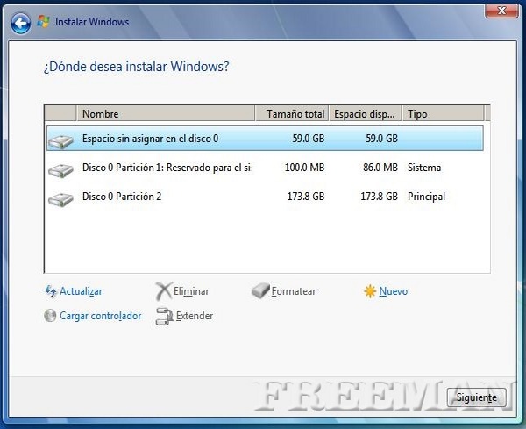
Task: Choose Formatear to format the partition
Action: click(x=294, y=291)
